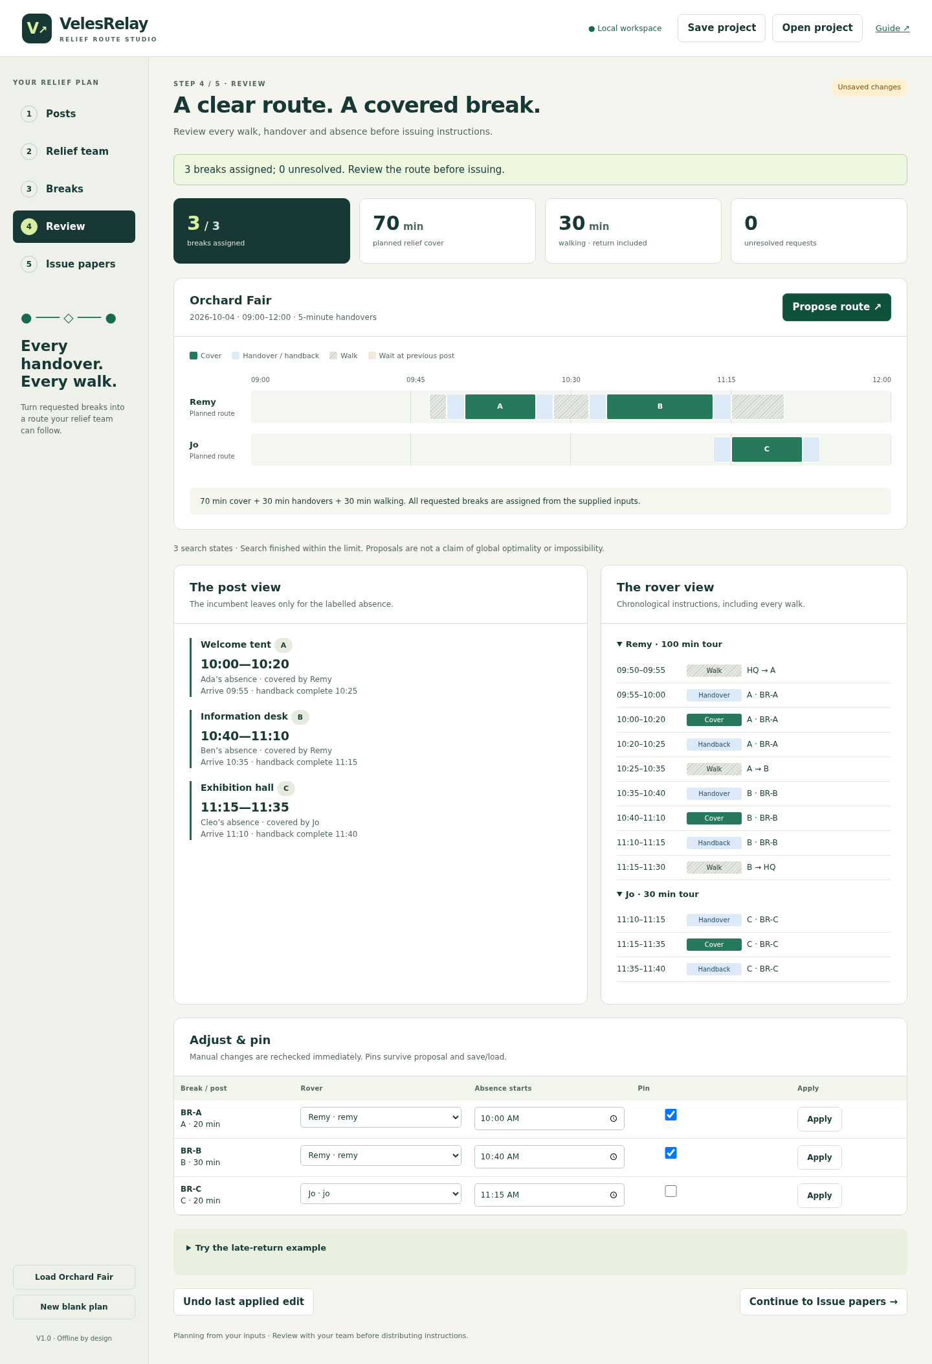Click the step 2 number badge for Relief team
The height and width of the screenshot is (1364, 932).
point(29,152)
